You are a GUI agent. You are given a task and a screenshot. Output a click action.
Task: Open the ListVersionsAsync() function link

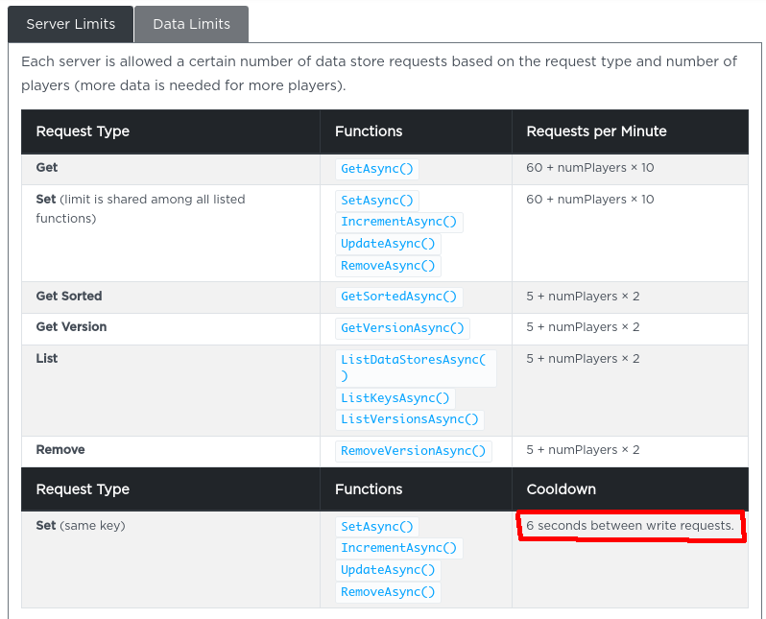[409, 419]
